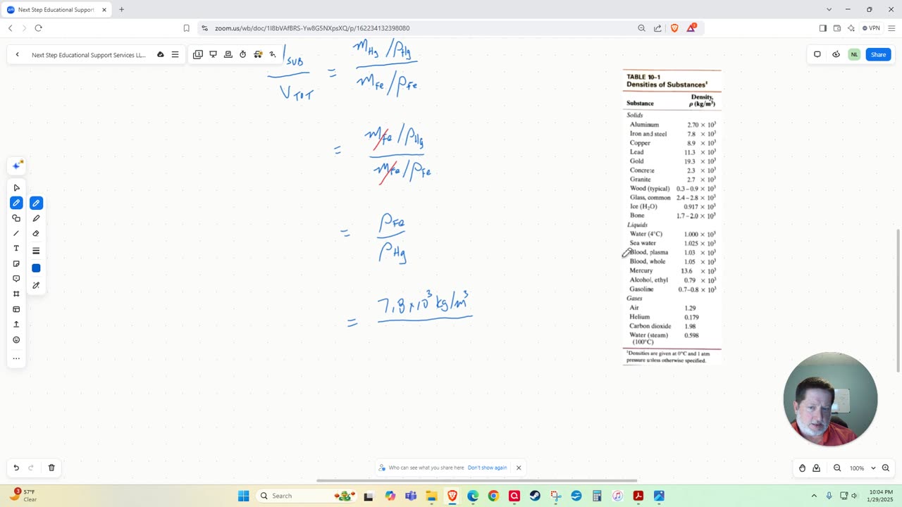The width and height of the screenshot is (902, 507).
Task: Undo the last stroke
Action: point(16,468)
